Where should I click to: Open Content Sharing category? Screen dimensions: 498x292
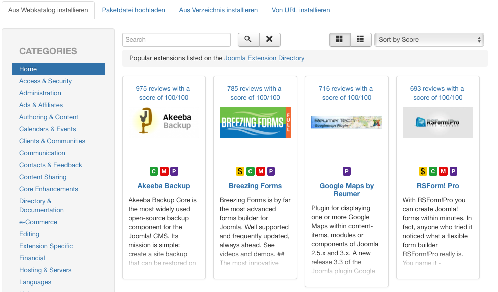(x=43, y=177)
